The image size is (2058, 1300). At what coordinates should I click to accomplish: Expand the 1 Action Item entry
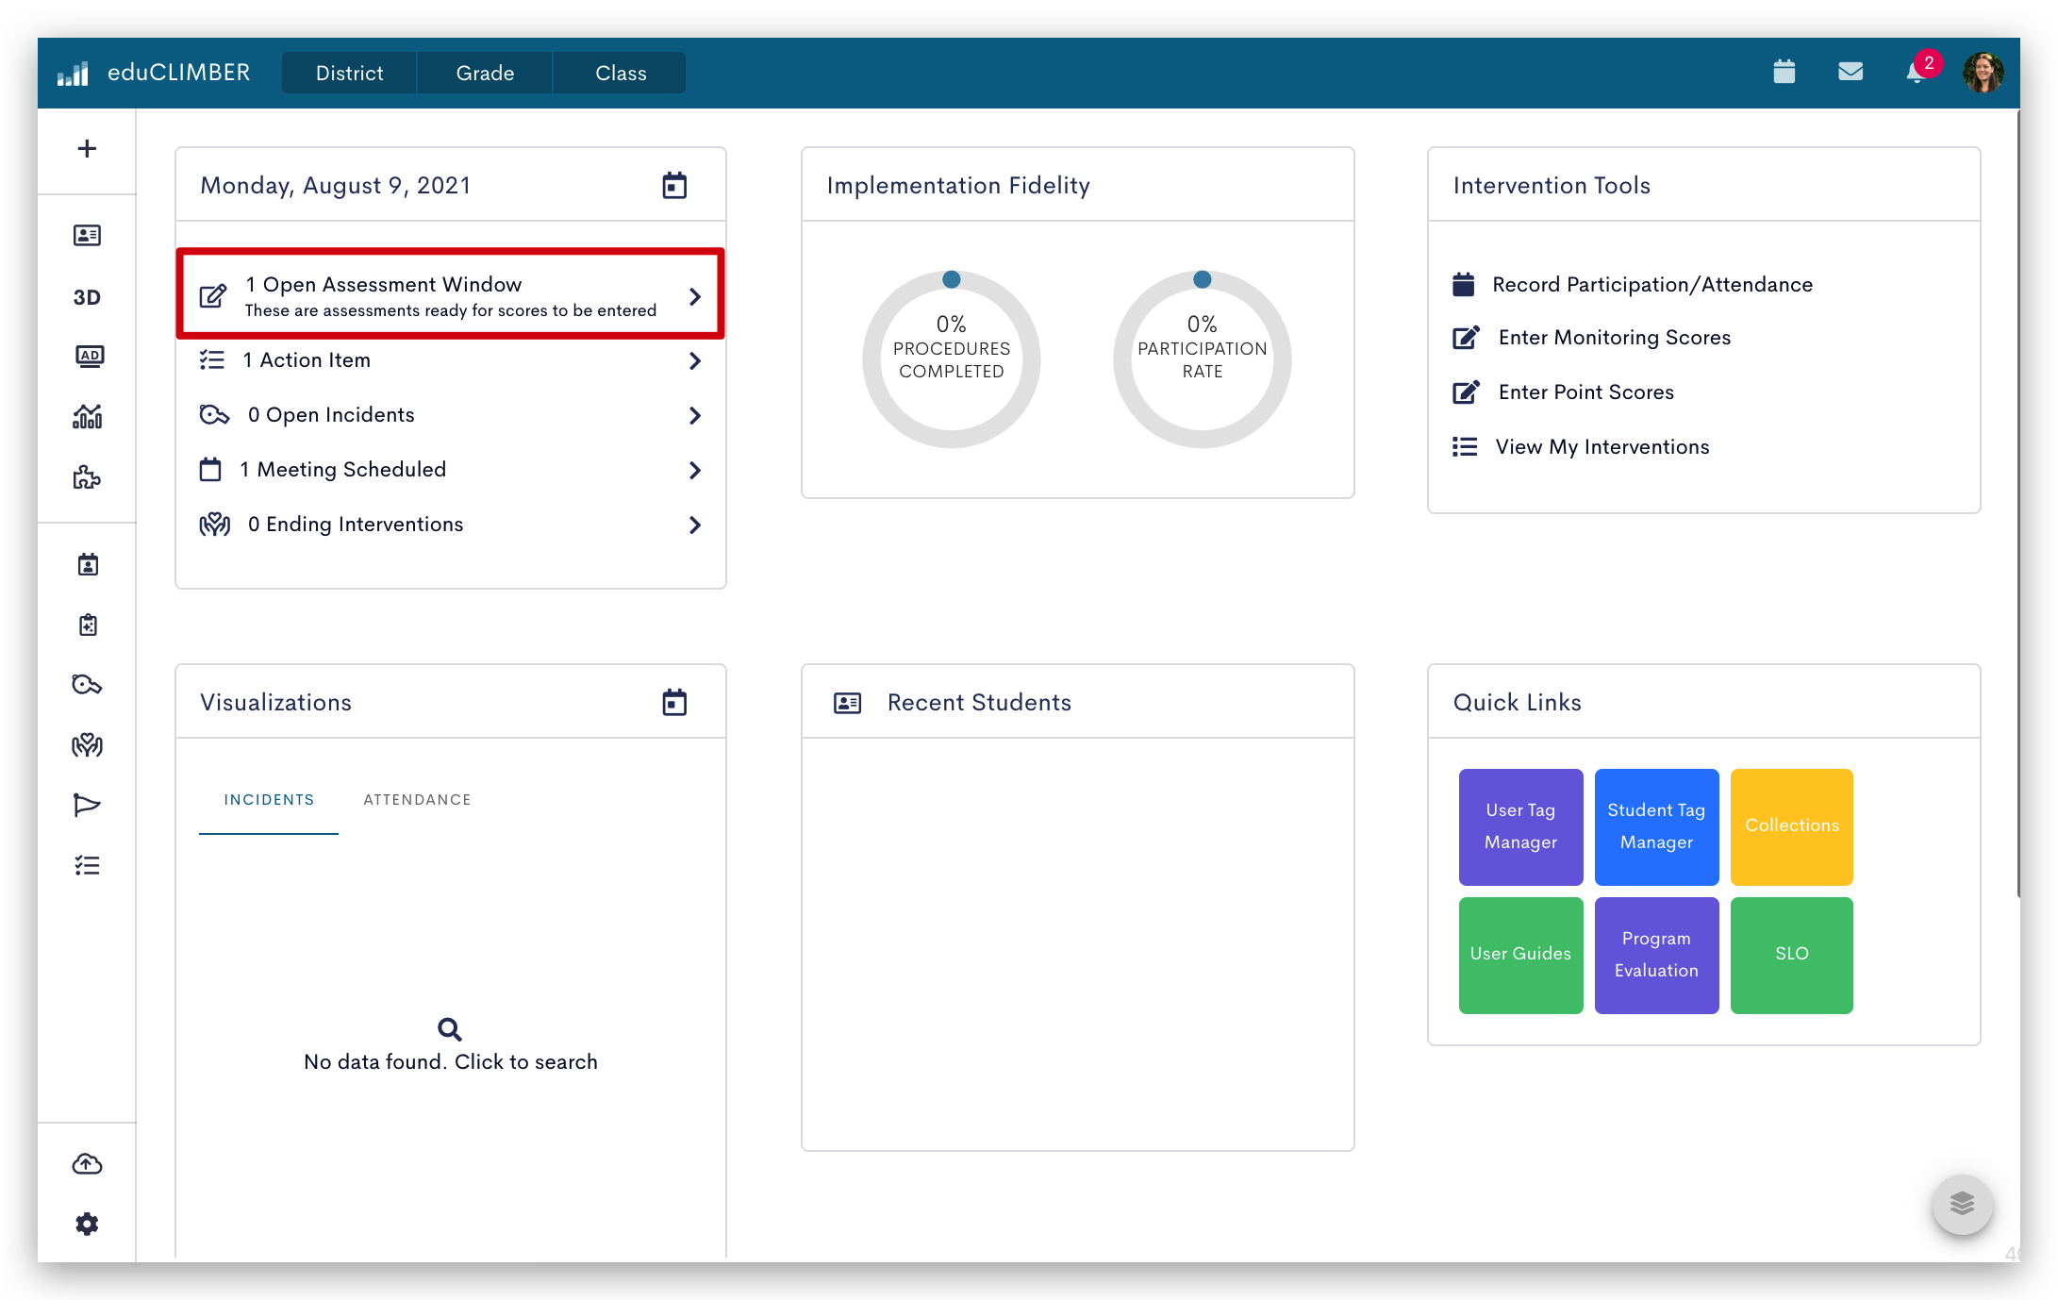(x=694, y=359)
